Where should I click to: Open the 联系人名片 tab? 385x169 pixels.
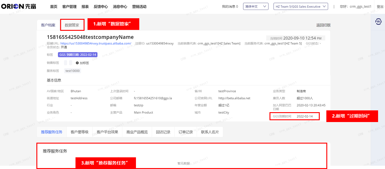[x=210, y=132]
